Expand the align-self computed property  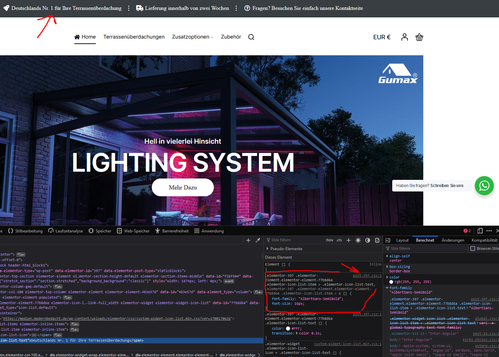pos(387,256)
